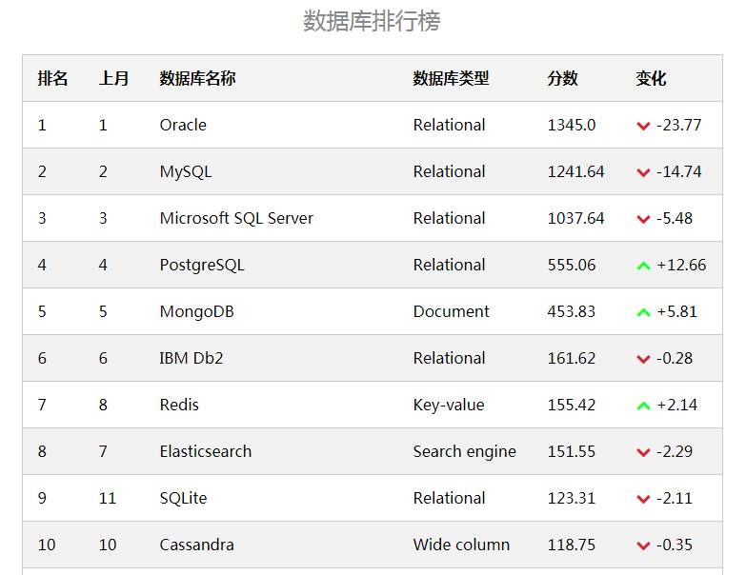This screenshot has height=575, width=746.
Task: Select the IBM Db2 database name
Action: click(x=192, y=358)
